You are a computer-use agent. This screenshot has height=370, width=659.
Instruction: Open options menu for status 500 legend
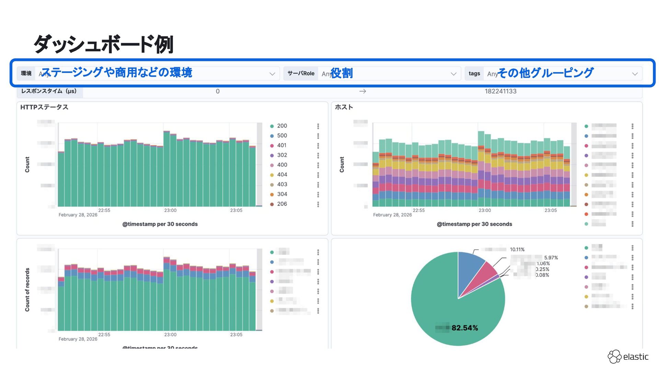click(x=318, y=136)
